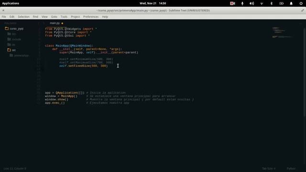
Task: Open the Find menu
Action: [x=35, y=17]
